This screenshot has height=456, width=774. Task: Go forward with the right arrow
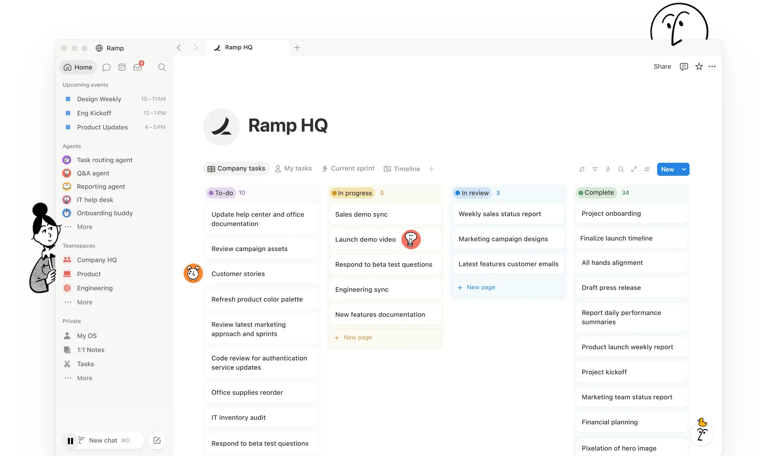tap(196, 48)
